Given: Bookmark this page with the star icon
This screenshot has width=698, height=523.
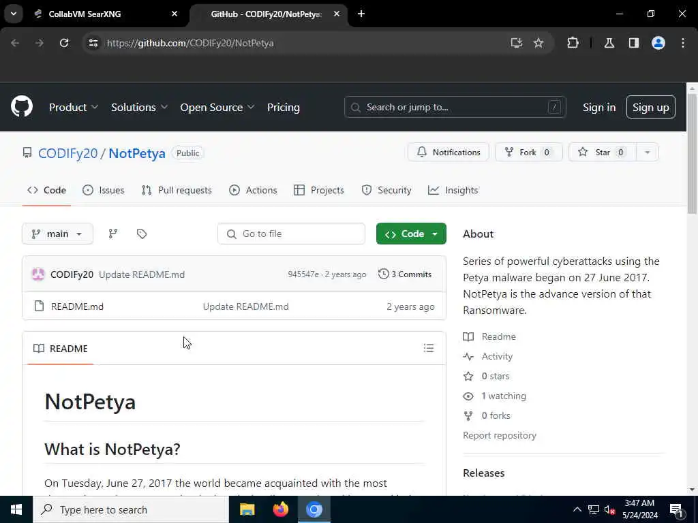Looking at the screenshot, I should click(538, 43).
